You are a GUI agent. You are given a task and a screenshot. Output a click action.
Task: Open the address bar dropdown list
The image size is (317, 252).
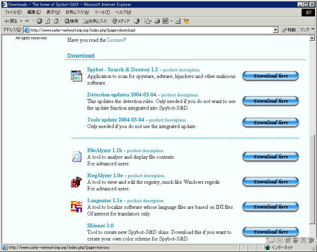[275, 30]
